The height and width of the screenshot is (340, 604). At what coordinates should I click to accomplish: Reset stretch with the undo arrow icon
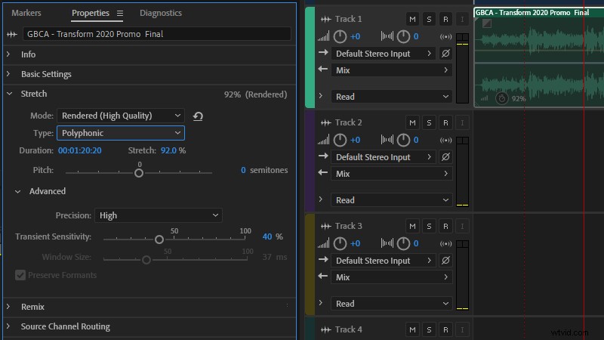[198, 116]
